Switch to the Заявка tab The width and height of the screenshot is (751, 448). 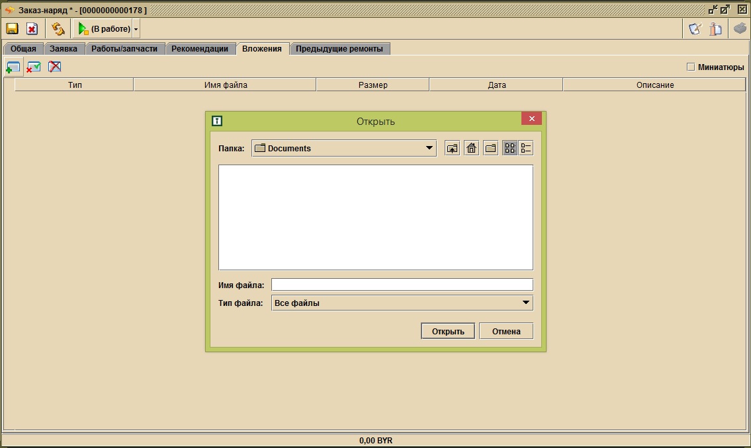click(x=64, y=49)
